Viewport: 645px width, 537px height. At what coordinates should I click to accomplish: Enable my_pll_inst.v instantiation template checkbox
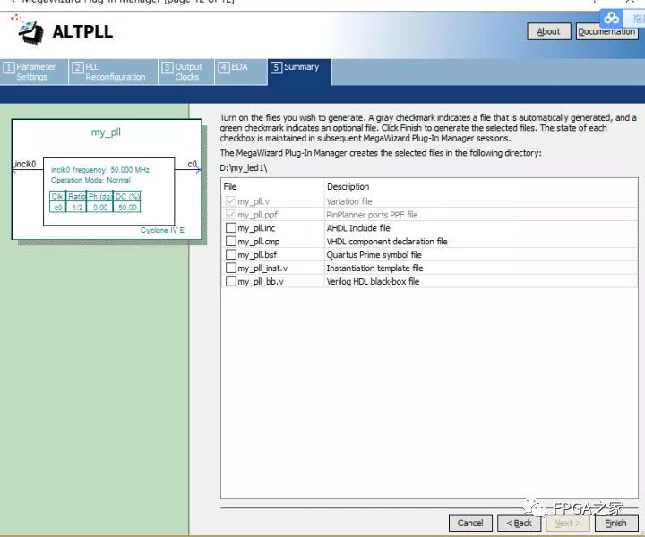tap(231, 268)
